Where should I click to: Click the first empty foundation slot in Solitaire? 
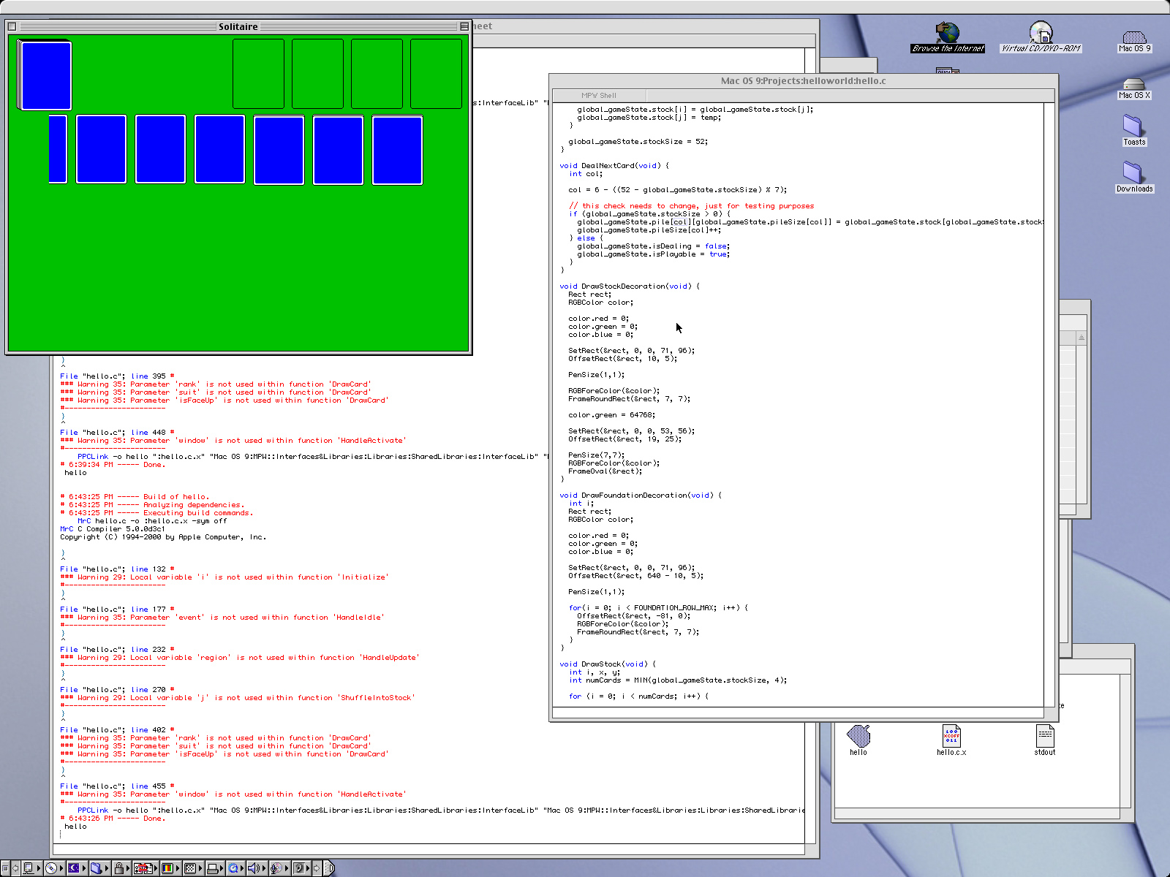259,74
